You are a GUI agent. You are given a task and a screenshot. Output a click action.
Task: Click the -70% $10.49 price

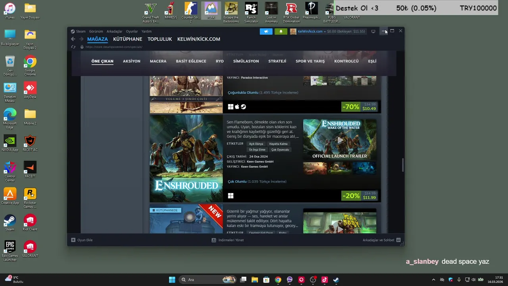[x=359, y=107]
